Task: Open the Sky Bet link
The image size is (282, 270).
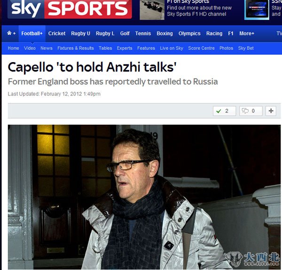Action: click(x=246, y=48)
